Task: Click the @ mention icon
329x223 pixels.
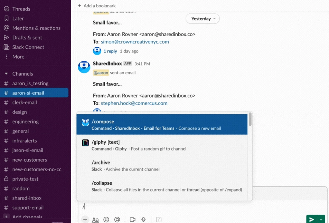Action: coord(117,220)
